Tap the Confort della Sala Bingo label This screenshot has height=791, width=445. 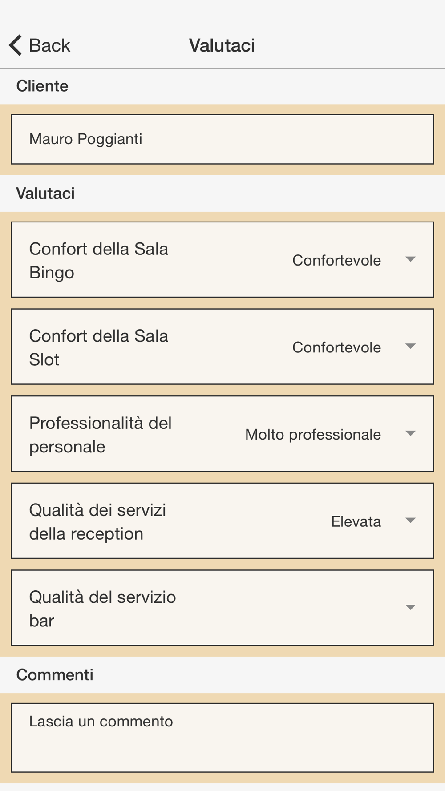coord(98,261)
